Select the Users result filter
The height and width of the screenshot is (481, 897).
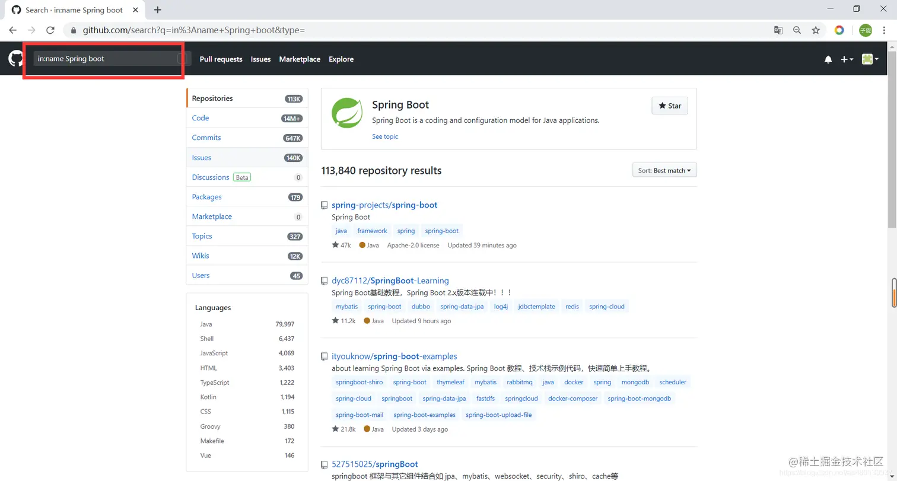pyautogui.click(x=247, y=275)
